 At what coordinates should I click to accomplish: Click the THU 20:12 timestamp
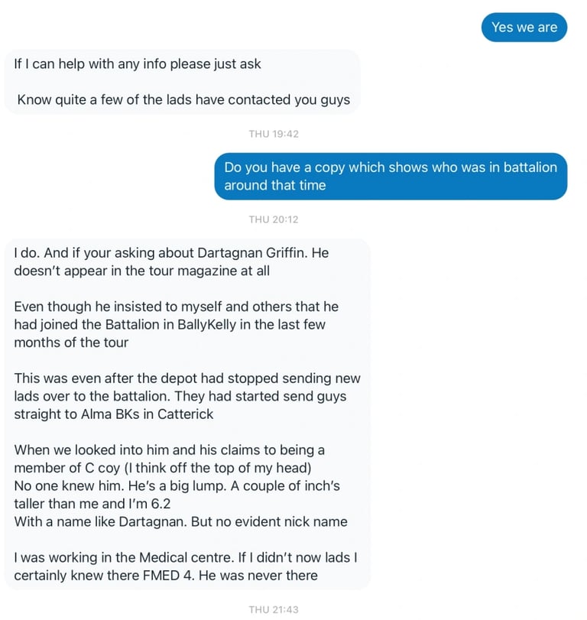pos(274,219)
